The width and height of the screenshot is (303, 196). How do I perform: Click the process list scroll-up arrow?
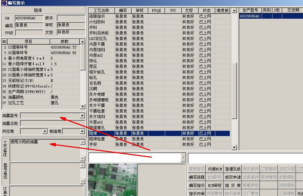pos(234,10)
